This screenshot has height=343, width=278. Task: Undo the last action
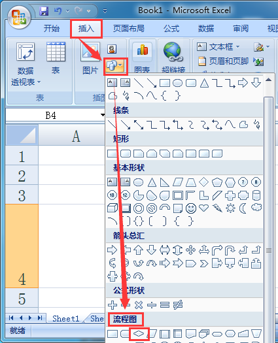58,11
